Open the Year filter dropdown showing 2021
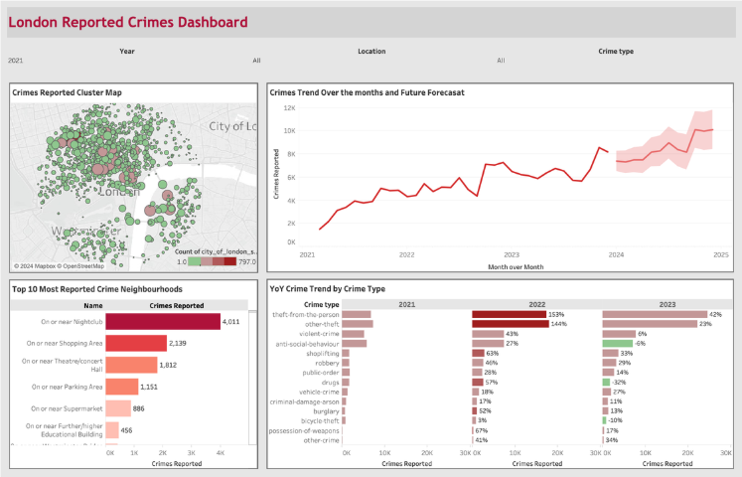742x477 pixels. [127, 61]
